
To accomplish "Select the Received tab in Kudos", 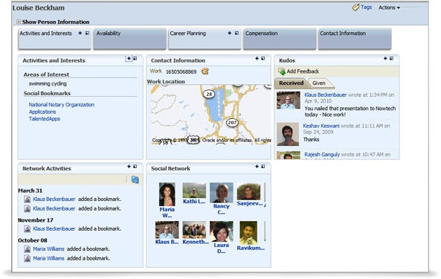I will point(292,83).
